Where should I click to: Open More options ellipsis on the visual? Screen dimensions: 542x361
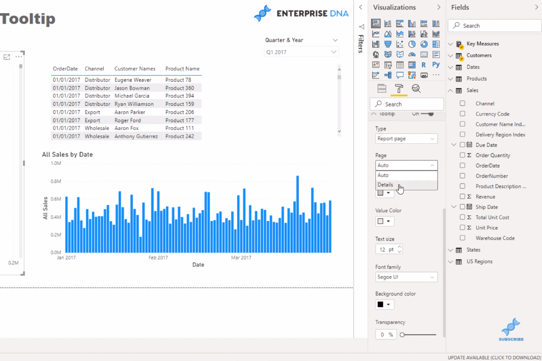click(x=19, y=57)
